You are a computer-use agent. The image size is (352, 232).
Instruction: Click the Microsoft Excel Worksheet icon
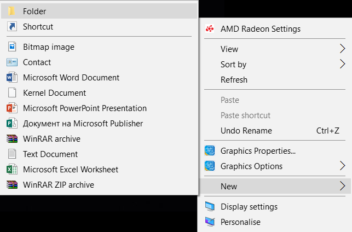click(12, 170)
